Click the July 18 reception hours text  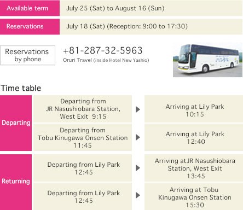pos(127,26)
